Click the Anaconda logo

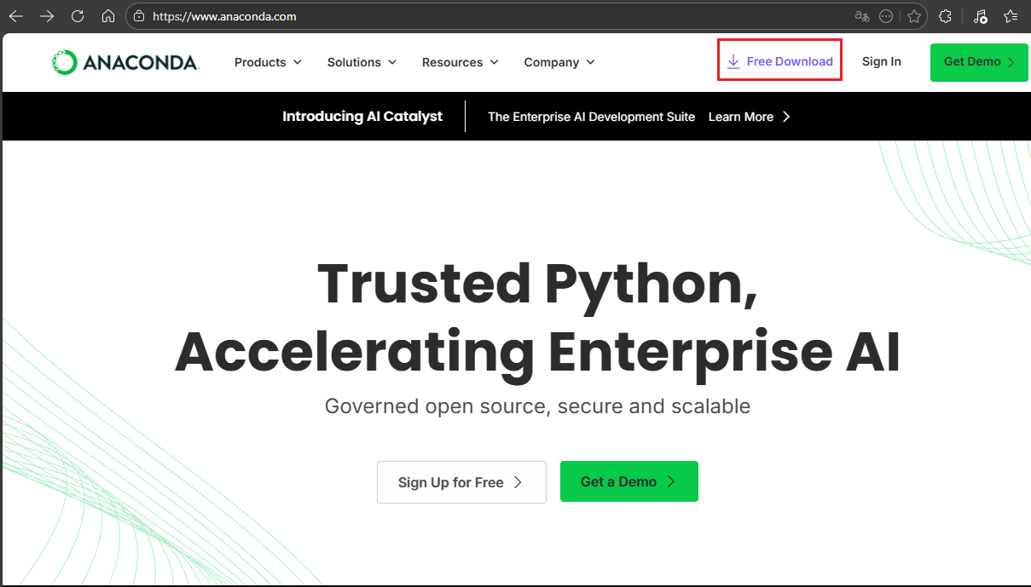tap(125, 62)
